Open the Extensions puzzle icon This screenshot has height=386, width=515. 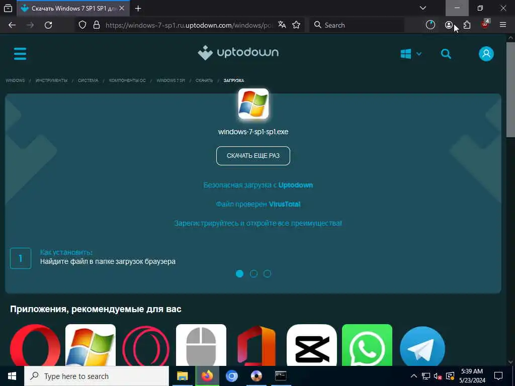coord(467,25)
